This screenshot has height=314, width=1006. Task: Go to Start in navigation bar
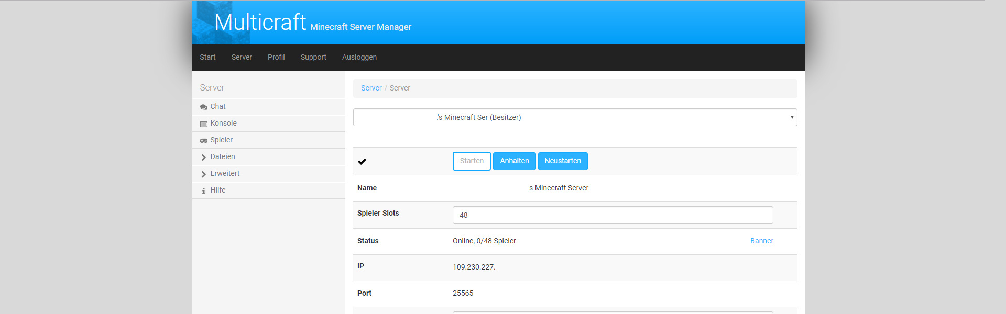point(207,57)
